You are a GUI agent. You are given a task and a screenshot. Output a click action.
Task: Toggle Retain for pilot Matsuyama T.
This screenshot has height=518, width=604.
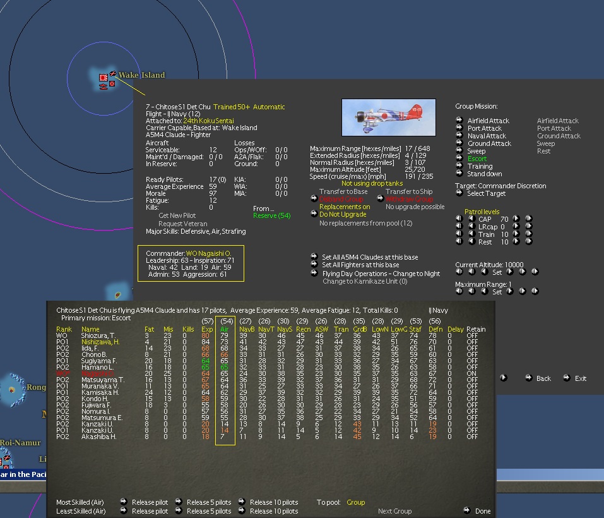[472, 380]
